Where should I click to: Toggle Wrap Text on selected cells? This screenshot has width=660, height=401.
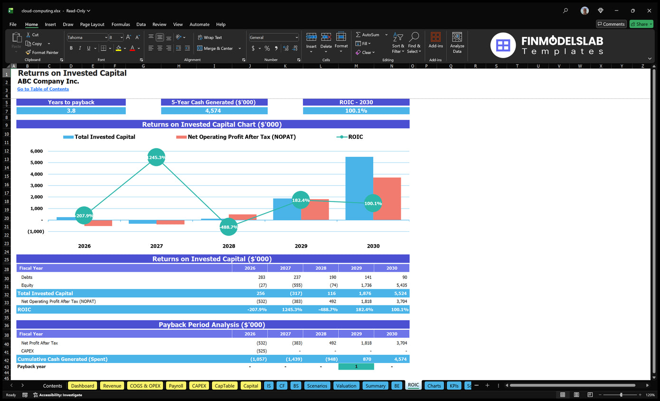(209, 38)
